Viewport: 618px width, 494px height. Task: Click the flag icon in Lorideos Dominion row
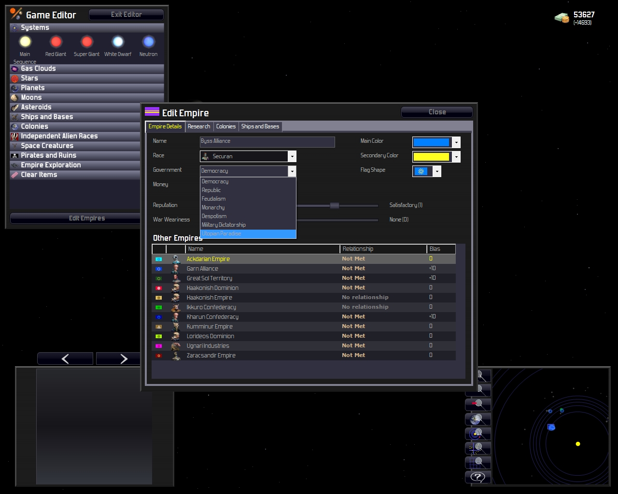point(159,336)
